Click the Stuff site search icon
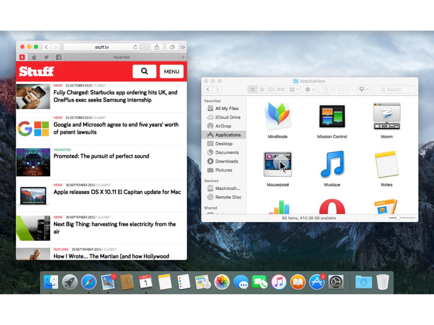The image size is (434, 325). tap(144, 71)
